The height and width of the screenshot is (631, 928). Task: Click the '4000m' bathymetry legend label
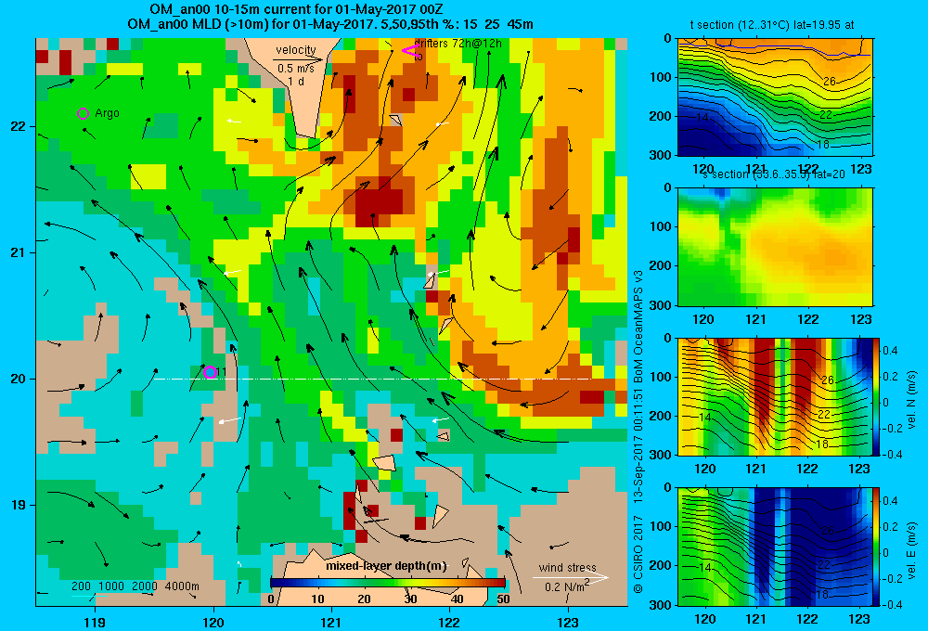point(182,586)
